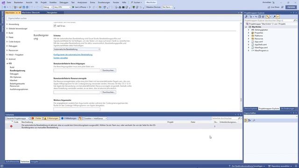Click the Start Without Debugging outline play icon

(x=90, y=7)
